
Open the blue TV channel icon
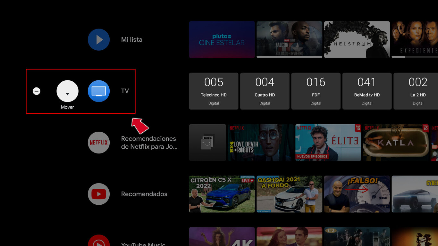pos(99,91)
